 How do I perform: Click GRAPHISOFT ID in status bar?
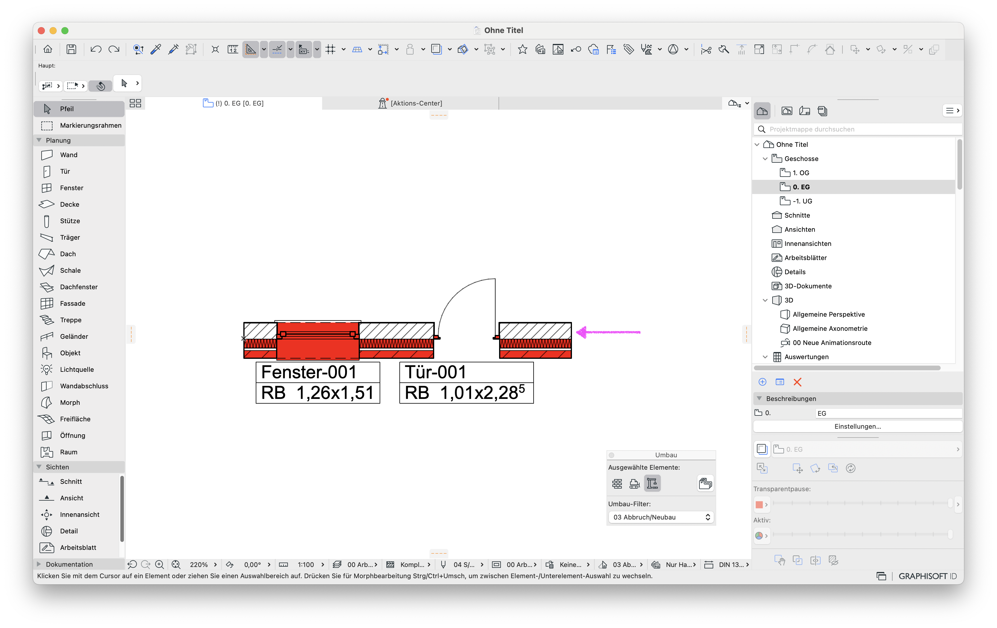tap(927, 577)
